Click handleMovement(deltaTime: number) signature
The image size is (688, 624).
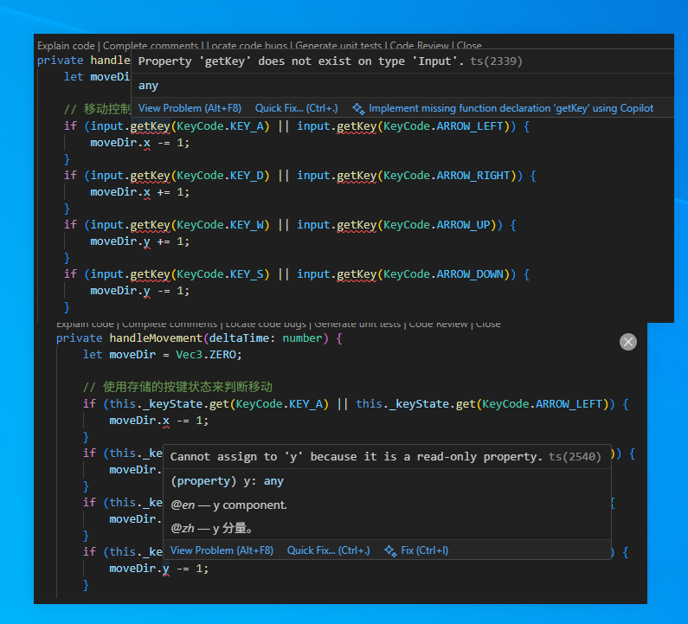[218, 338]
